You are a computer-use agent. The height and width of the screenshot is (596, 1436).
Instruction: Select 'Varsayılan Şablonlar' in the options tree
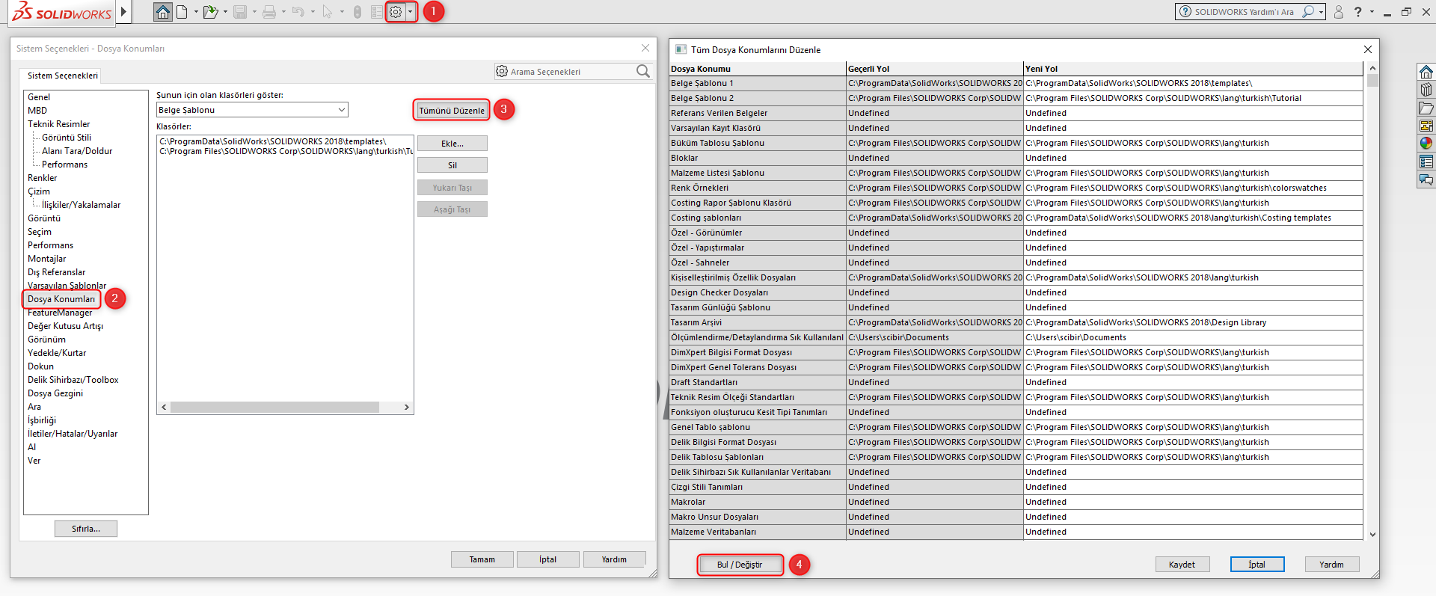pyautogui.click(x=67, y=286)
